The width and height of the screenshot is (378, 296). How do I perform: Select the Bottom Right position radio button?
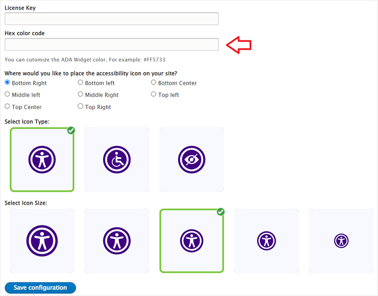(7, 83)
